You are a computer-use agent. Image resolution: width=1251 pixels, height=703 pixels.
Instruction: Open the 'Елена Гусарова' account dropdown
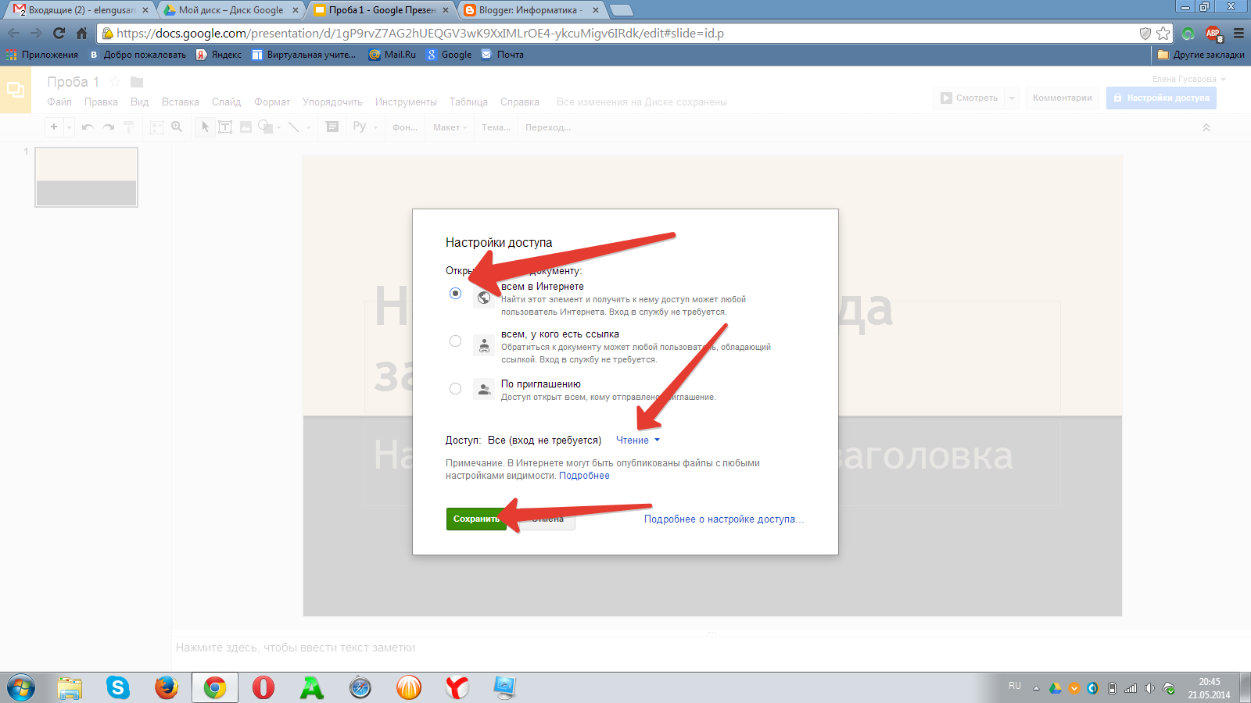1188,79
